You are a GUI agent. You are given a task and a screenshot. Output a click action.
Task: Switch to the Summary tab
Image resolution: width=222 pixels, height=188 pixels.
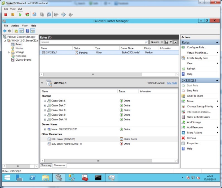pos(46,165)
